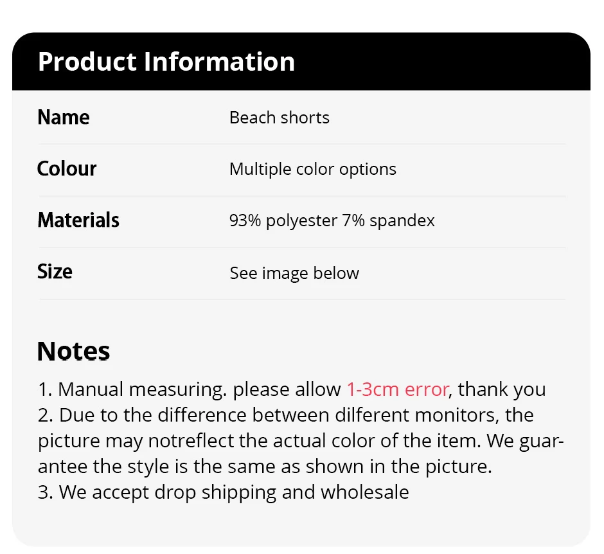
Task: Click the Product Information header title
Action: pos(166,62)
